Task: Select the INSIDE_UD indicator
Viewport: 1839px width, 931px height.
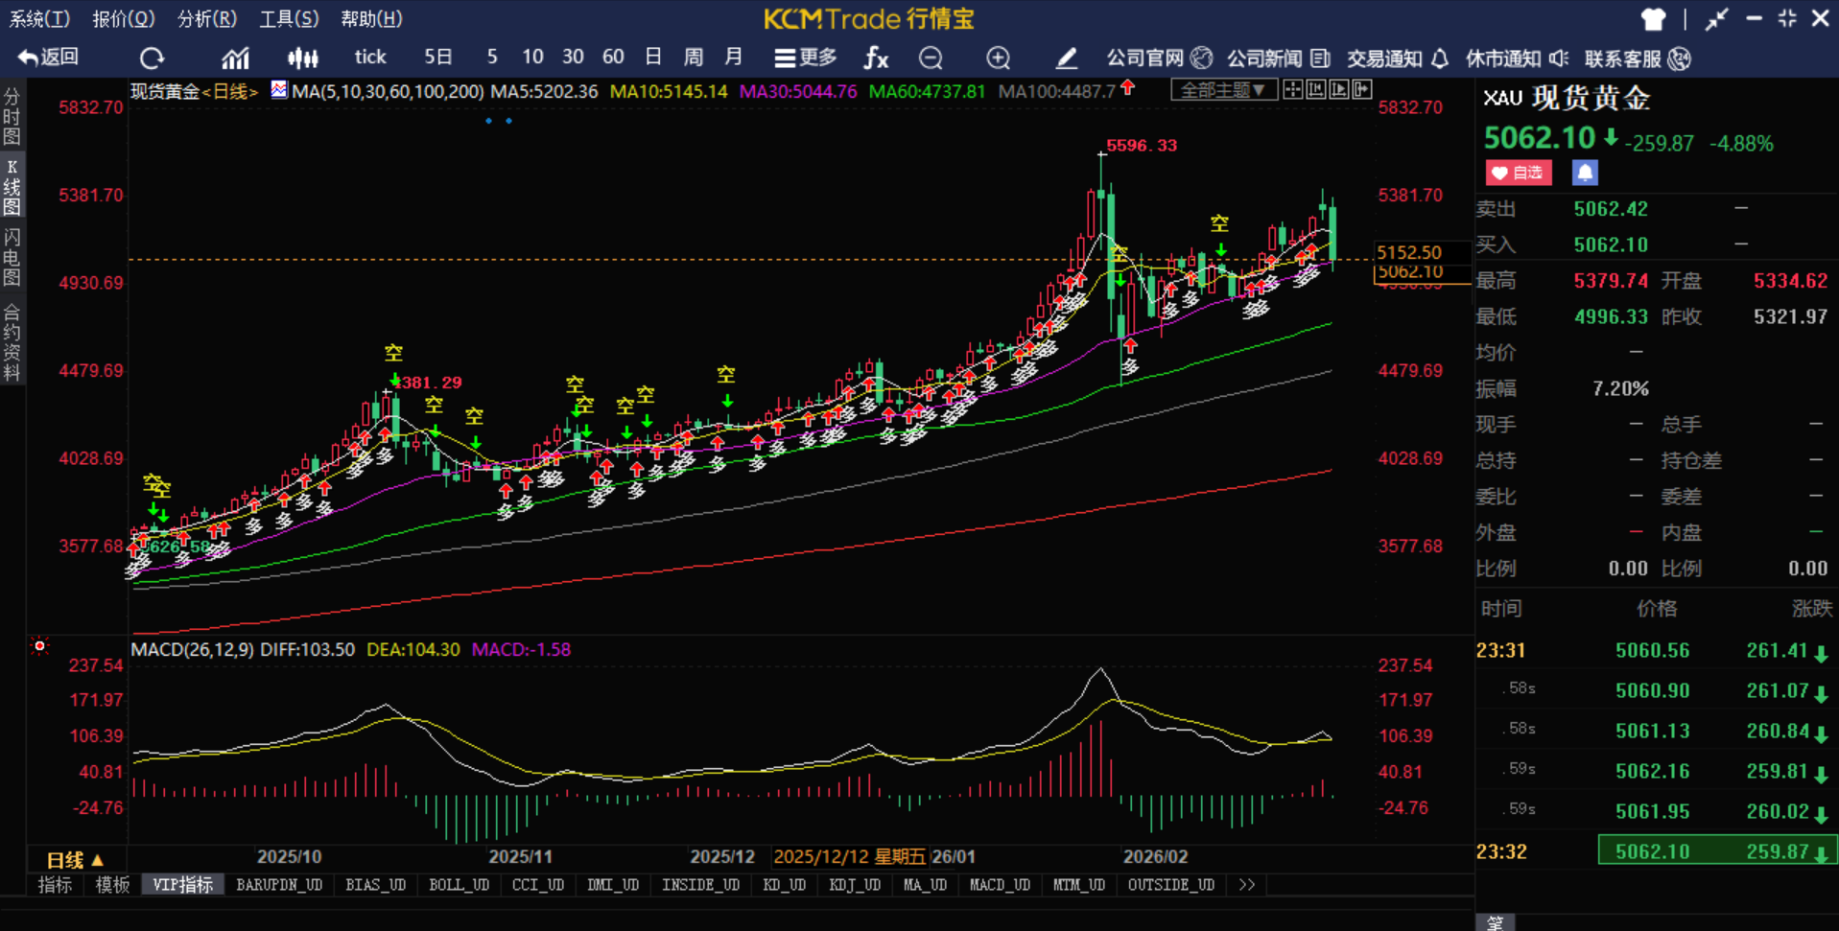Action: 701,885
